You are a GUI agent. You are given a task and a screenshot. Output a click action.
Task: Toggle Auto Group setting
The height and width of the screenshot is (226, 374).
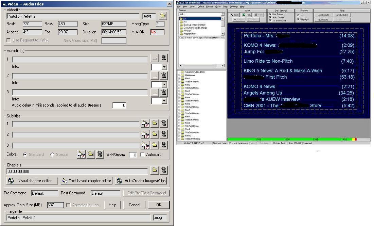pyautogui.click(x=270, y=17)
